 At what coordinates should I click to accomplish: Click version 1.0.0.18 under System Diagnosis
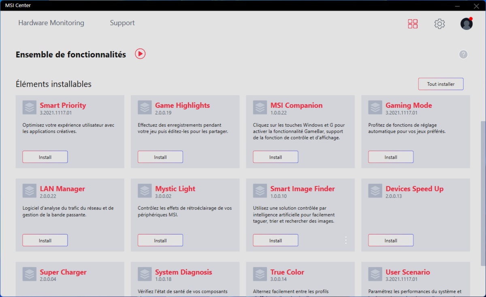click(163, 280)
